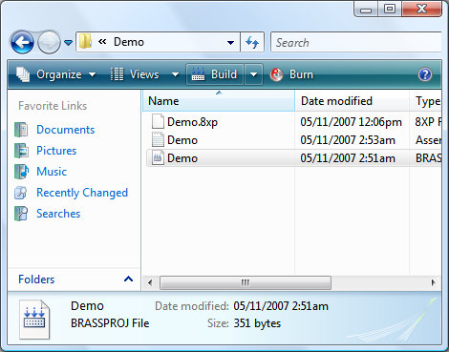
Task: Click the blank icon of Demo.8xp
Action: click(158, 122)
